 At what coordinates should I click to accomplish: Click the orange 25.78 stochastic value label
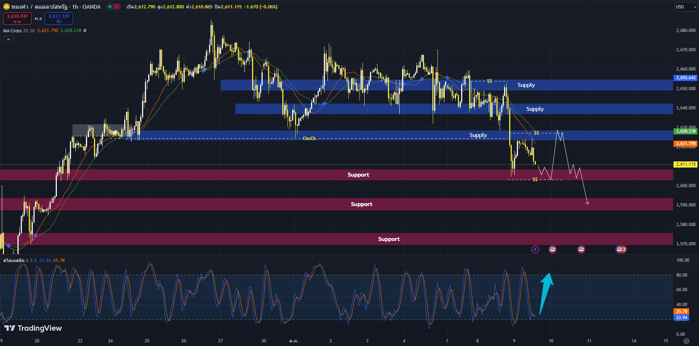[x=682, y=311]
